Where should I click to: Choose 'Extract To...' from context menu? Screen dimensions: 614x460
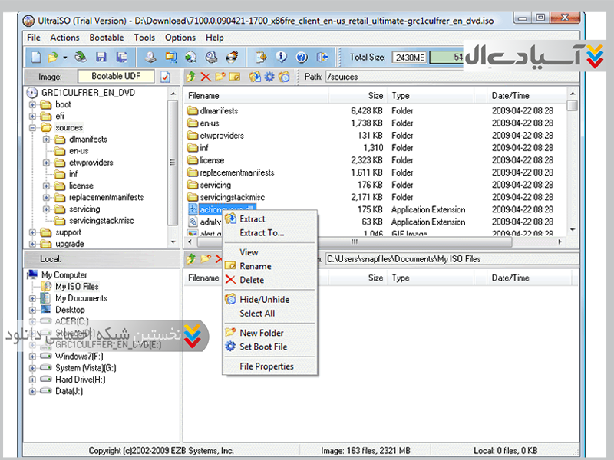[x=261, y=233]
